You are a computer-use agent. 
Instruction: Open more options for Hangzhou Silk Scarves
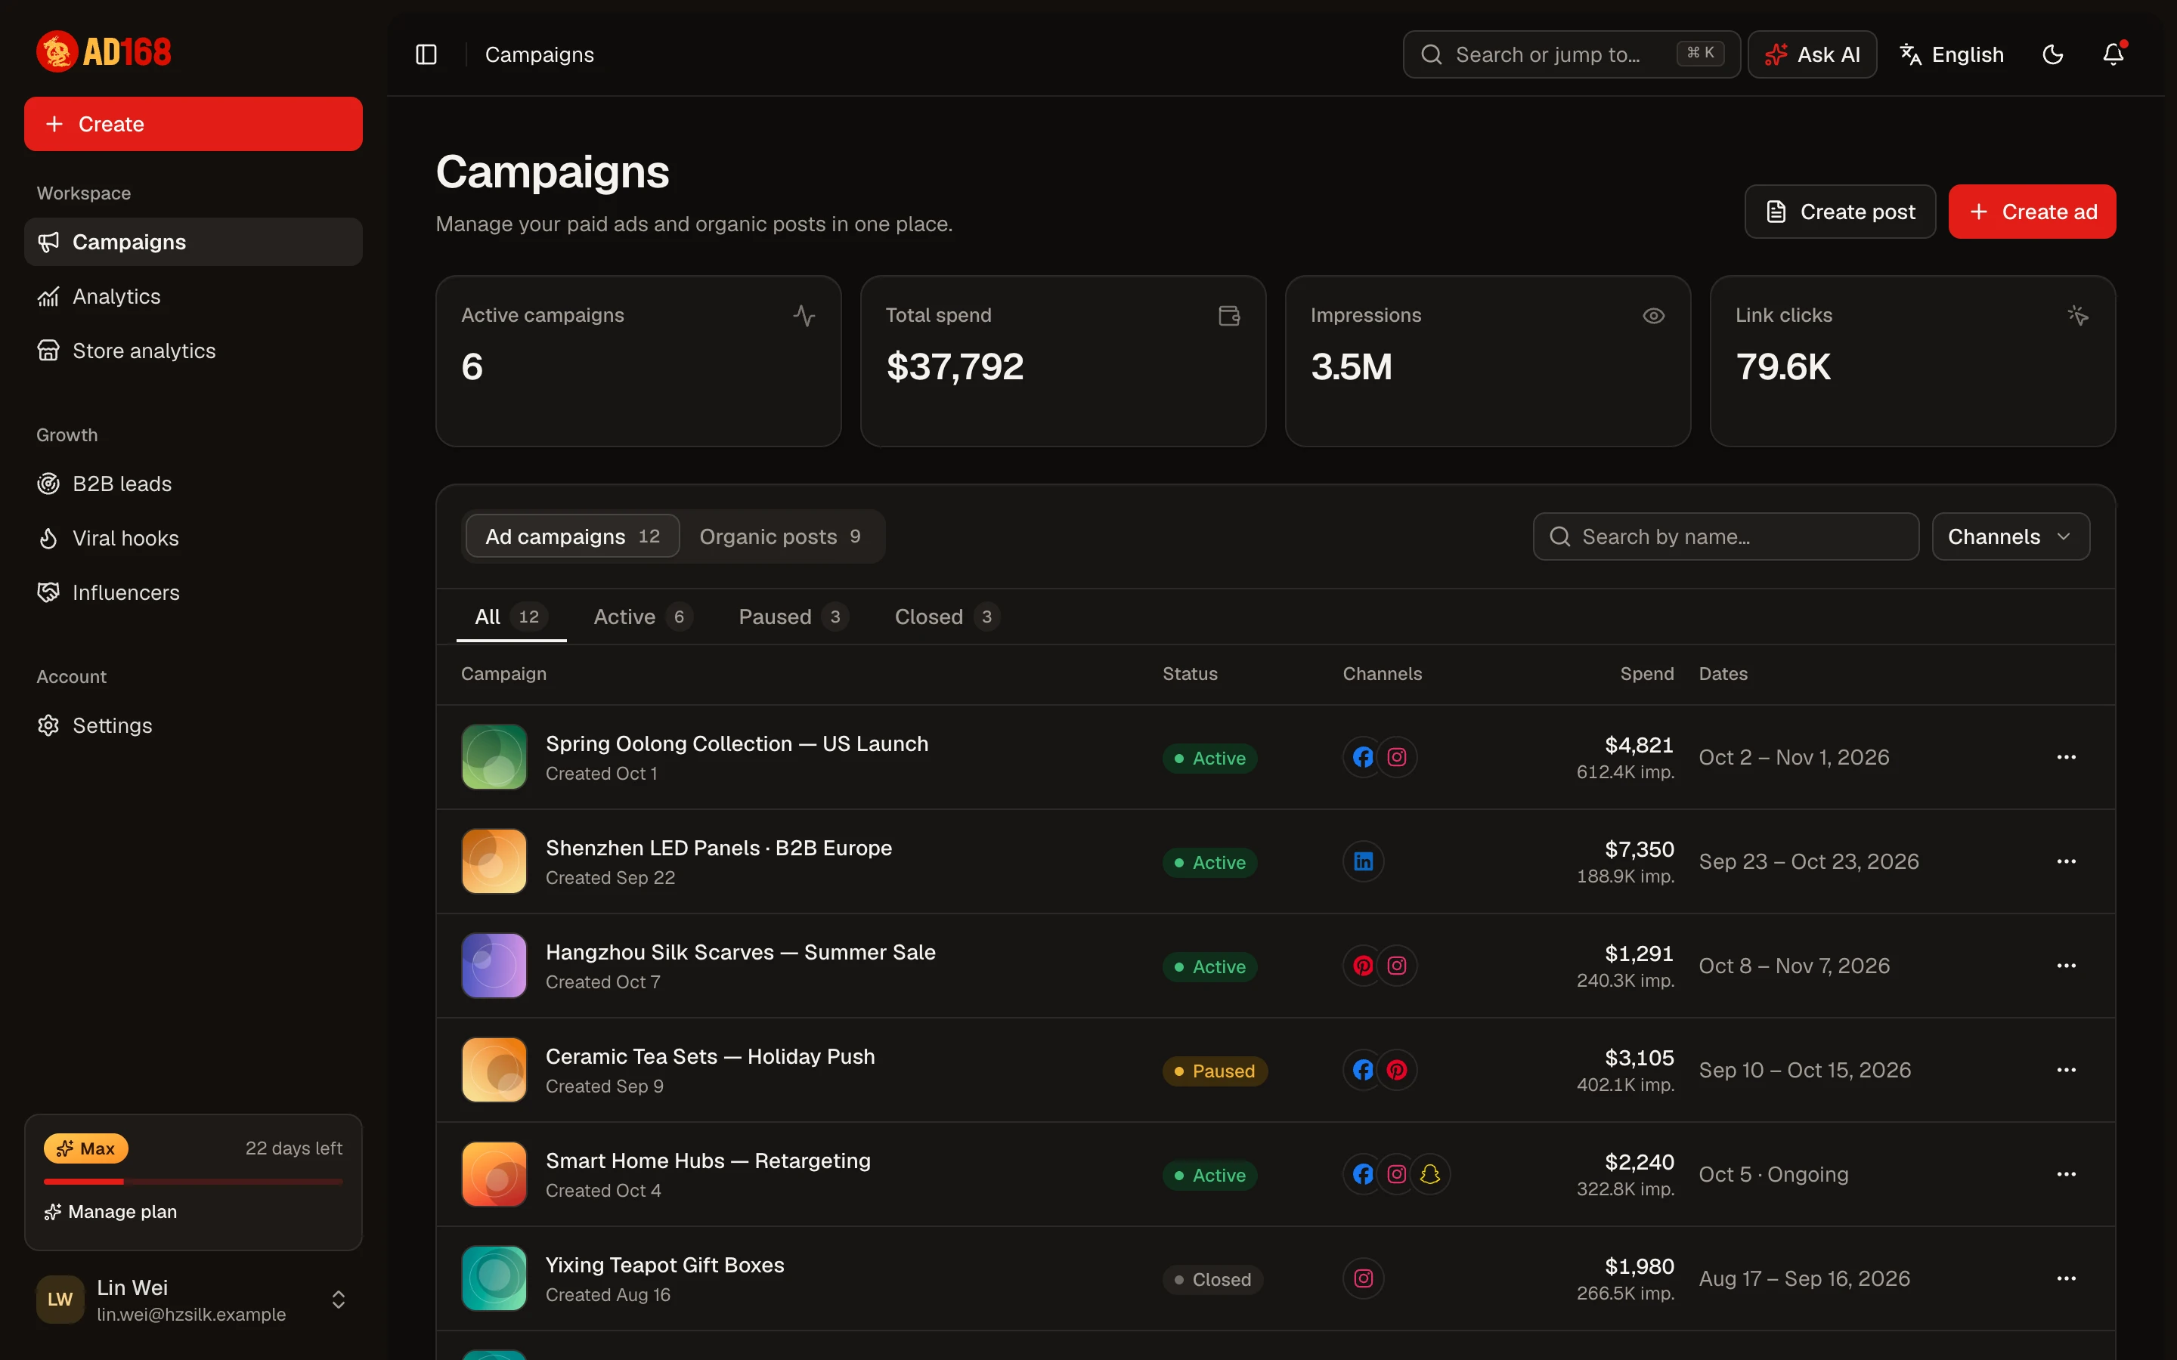2067,966
